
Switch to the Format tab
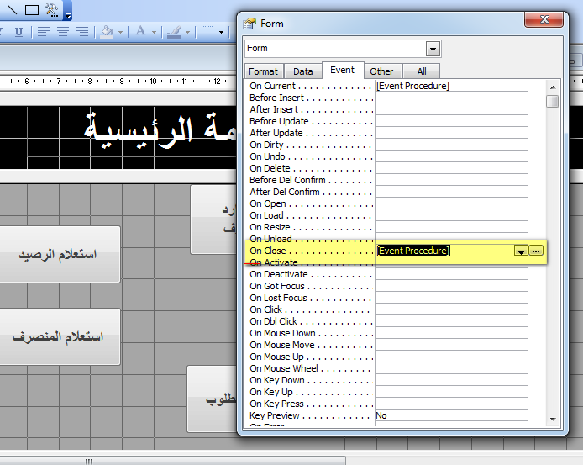point(263,71)
